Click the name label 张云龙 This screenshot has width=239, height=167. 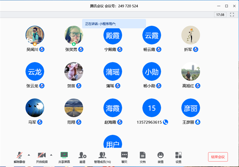coord(32,86)
